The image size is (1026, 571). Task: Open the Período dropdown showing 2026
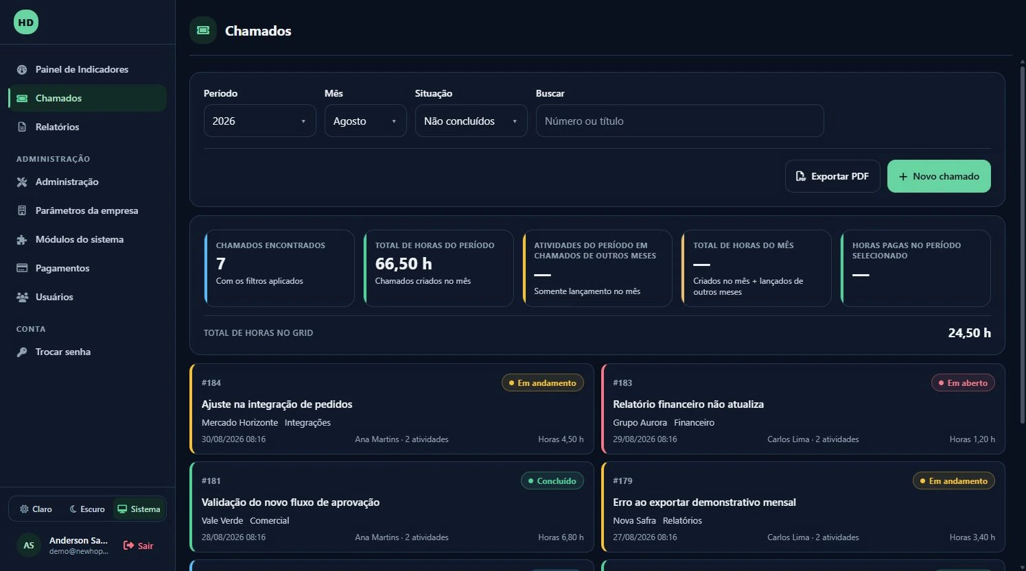260,121
